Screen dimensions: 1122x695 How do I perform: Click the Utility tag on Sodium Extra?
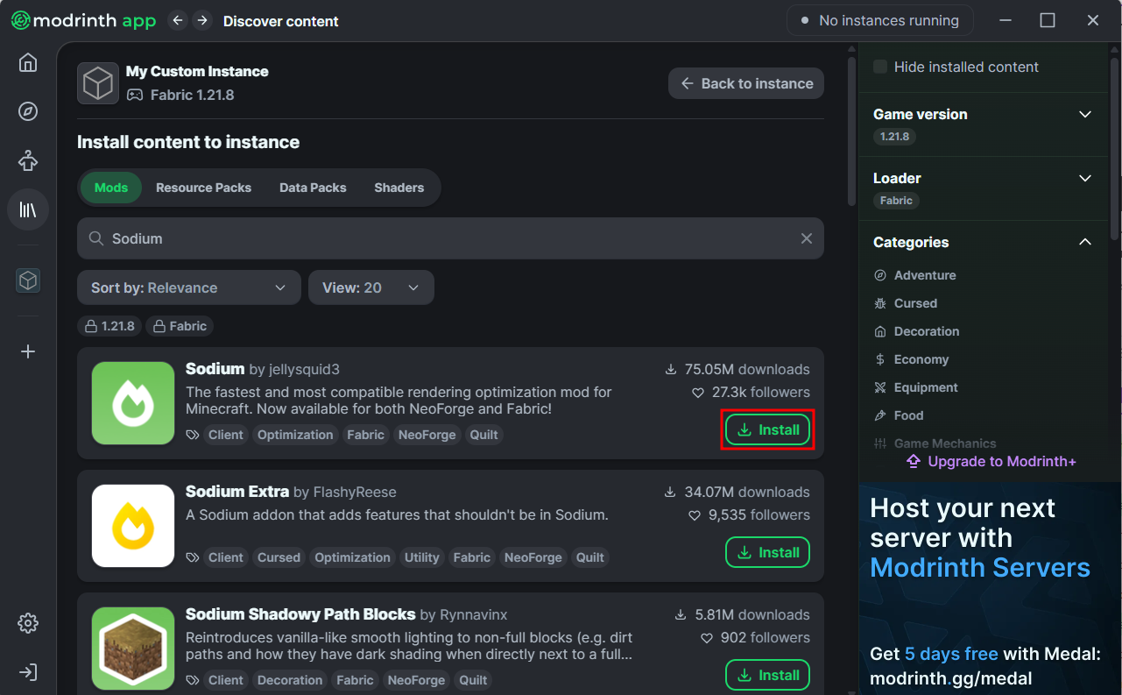421,557
